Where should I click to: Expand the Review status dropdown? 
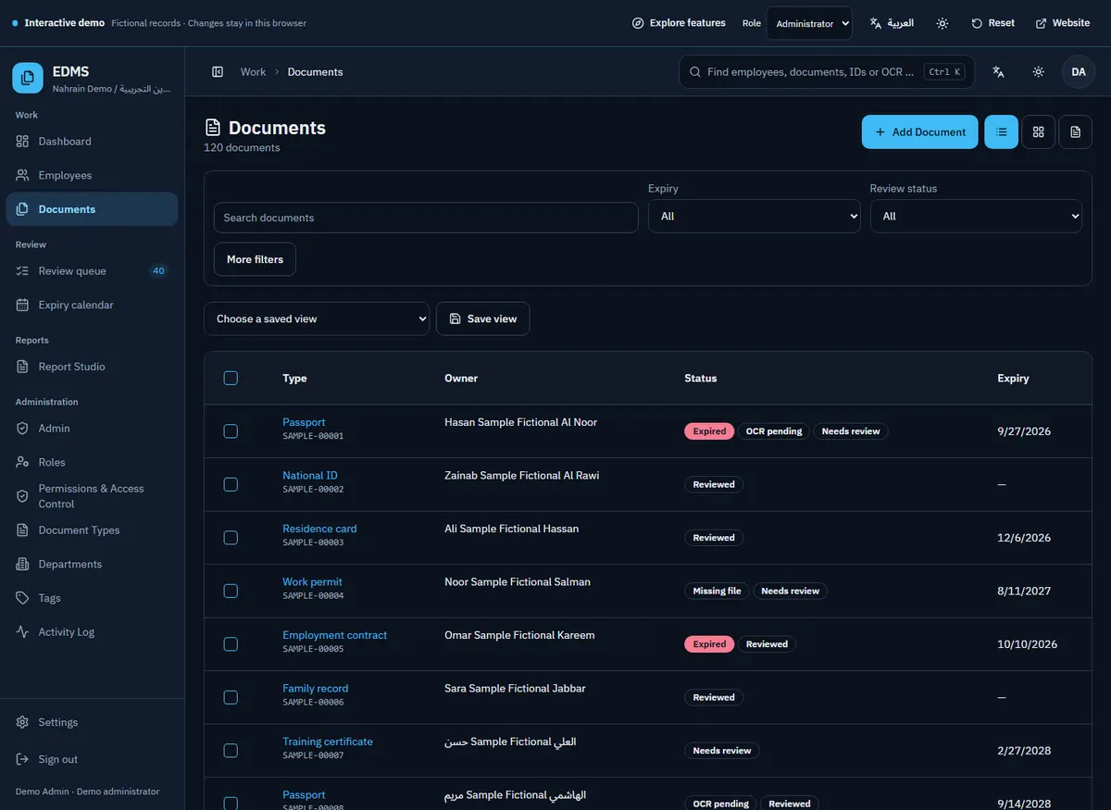[x=976, y=217]
